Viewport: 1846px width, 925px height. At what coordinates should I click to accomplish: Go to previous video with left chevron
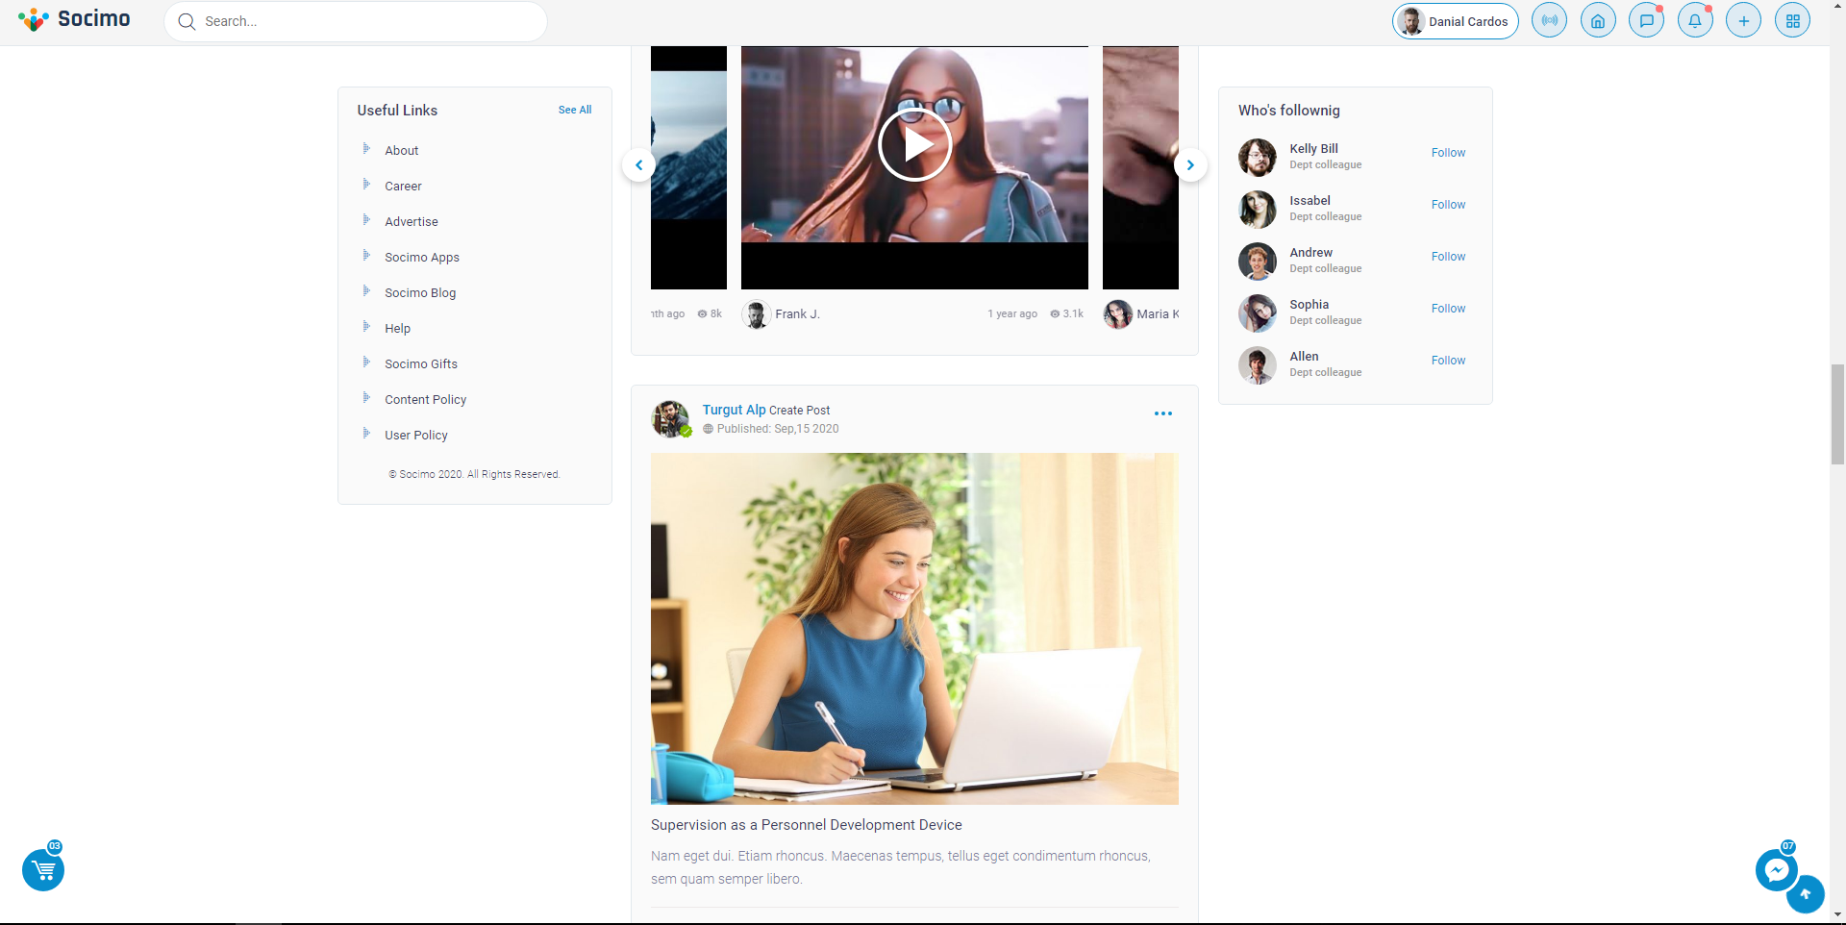click(638, 165)
